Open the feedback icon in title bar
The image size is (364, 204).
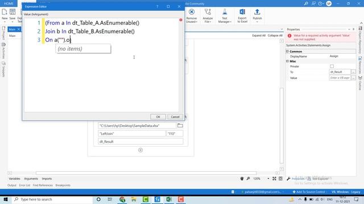[x=313, y=3]
